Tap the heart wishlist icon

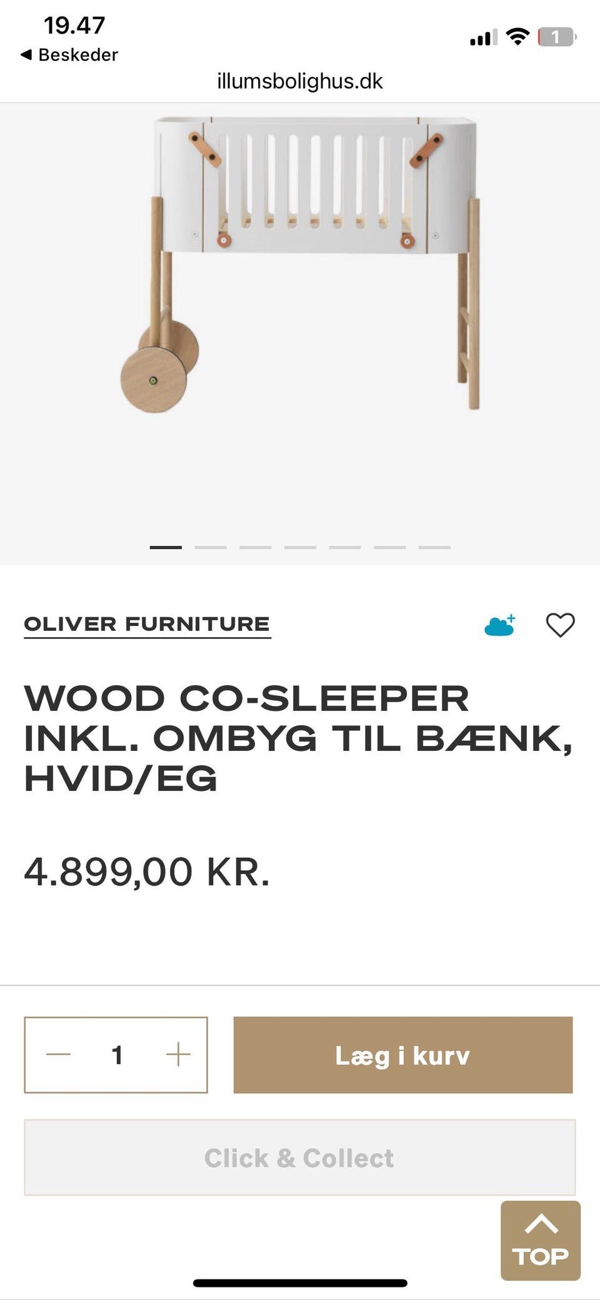(x=560, y=625)
